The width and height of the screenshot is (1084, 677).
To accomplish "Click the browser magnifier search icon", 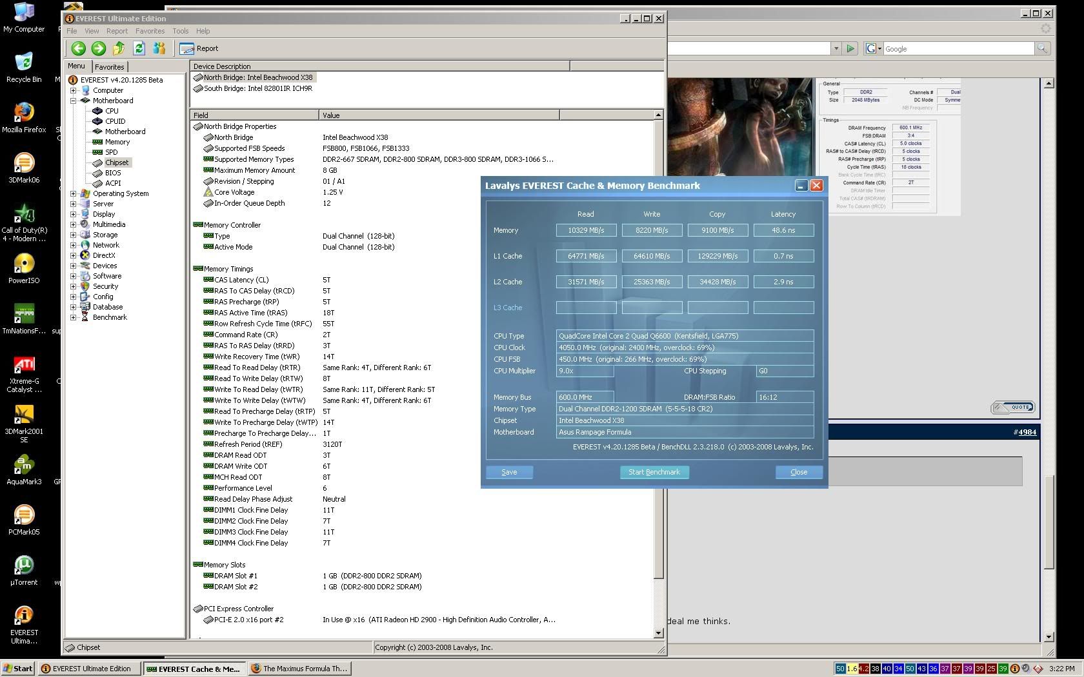I will pyautogui.click(x=1041, y=48).
